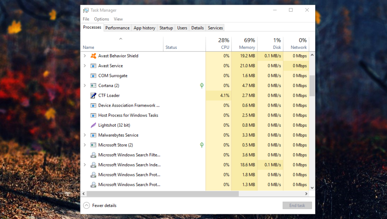Select the Processes tab
This screenshot has height=219, width=387.
(92, 27)
